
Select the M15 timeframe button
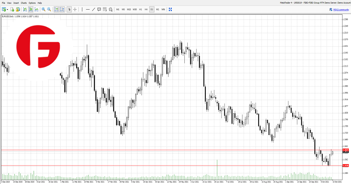(129, 9)
